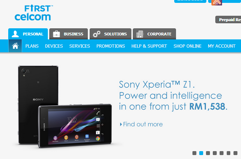241x159 pixels.
Task: Click the home icon in navigation bar
Action: coord(15,46)
